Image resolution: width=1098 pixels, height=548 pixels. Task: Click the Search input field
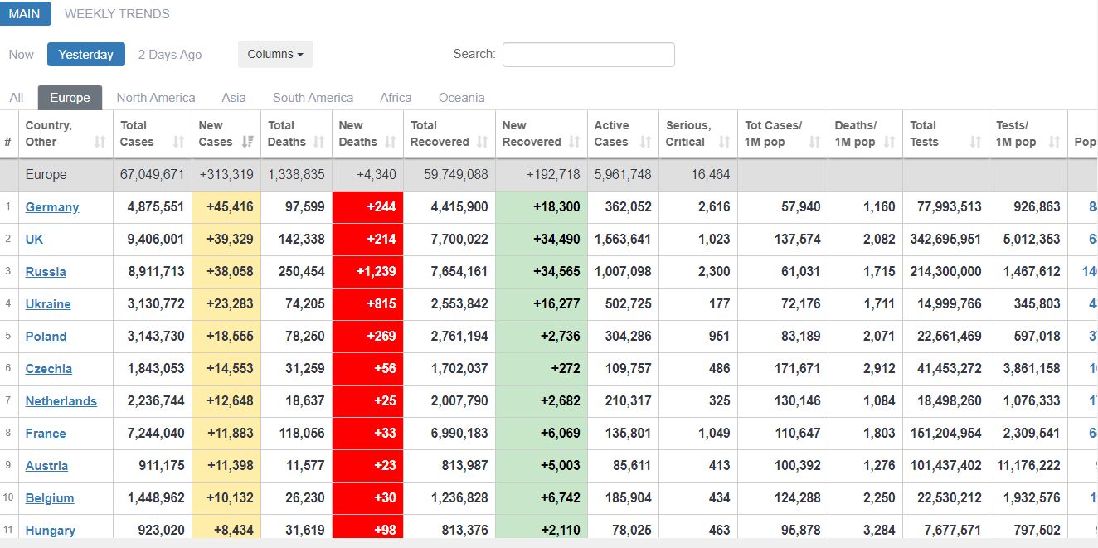[x=588, y=55]
